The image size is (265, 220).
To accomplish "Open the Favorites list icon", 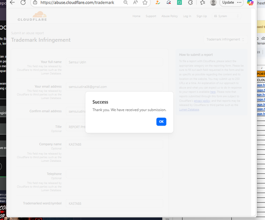I will pyautogui.click(x=202, y=3).
